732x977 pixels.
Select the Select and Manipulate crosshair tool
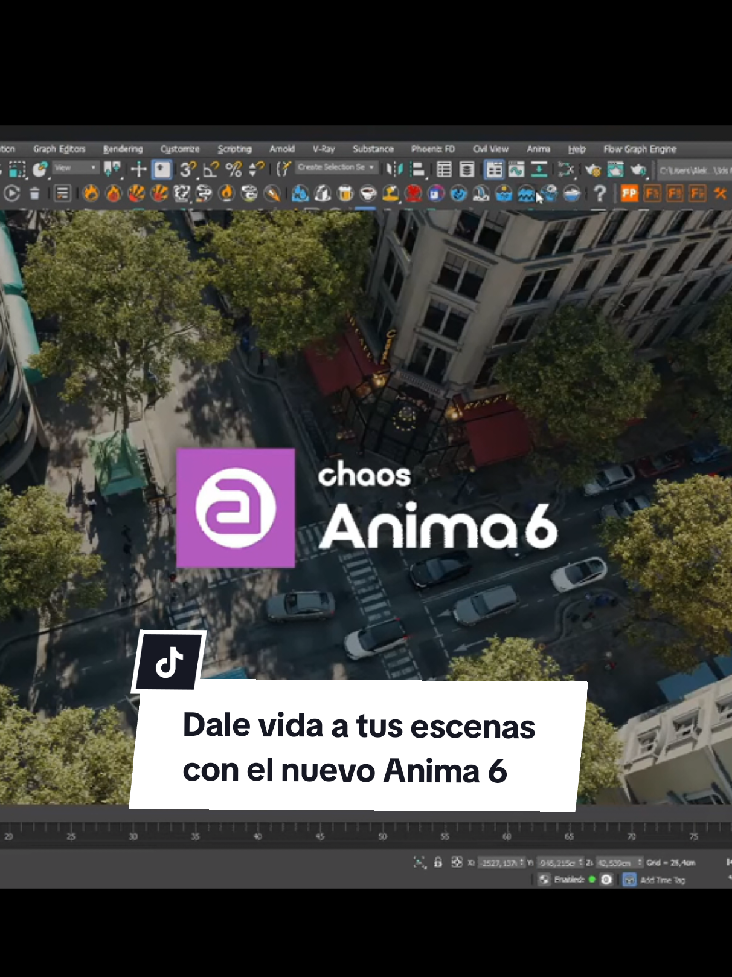pos(139,169)
